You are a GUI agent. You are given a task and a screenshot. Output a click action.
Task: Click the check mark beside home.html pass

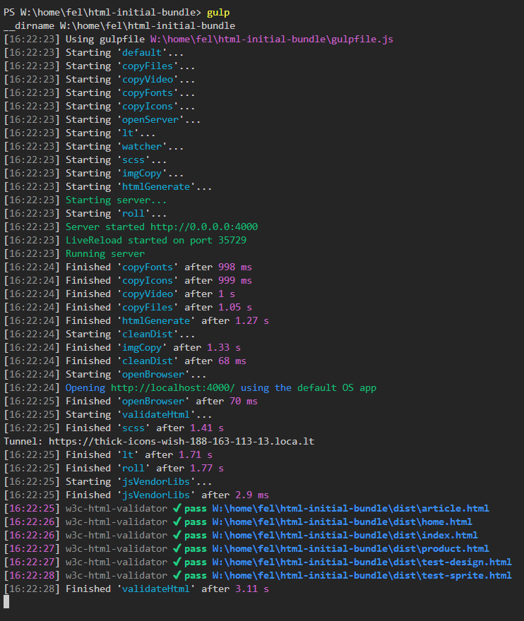pos(177,521)
